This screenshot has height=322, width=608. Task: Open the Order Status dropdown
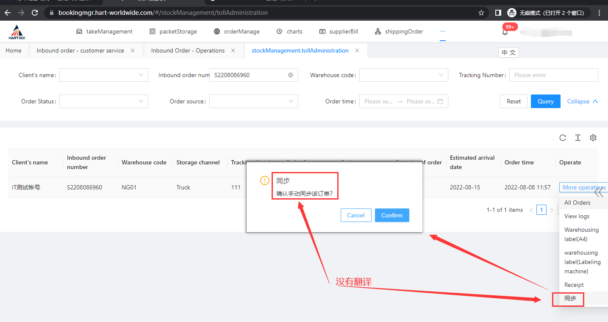click(104, 101)
